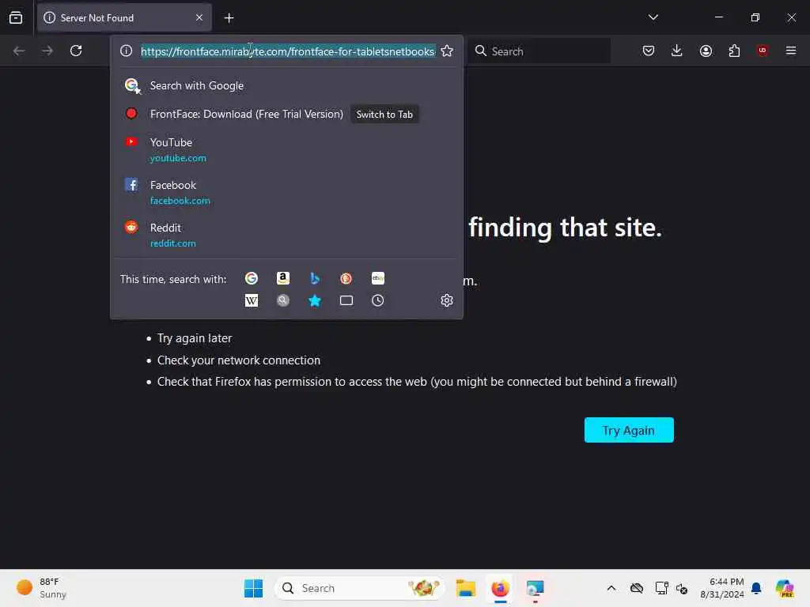The image size is (810, 607).
Task: Click the Try Again button
Action: point(629,430)
